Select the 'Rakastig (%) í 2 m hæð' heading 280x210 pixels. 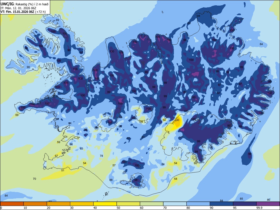click(32, 4)
